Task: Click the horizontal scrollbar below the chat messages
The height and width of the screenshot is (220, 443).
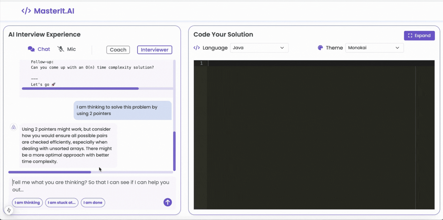Action: point(50,172)
